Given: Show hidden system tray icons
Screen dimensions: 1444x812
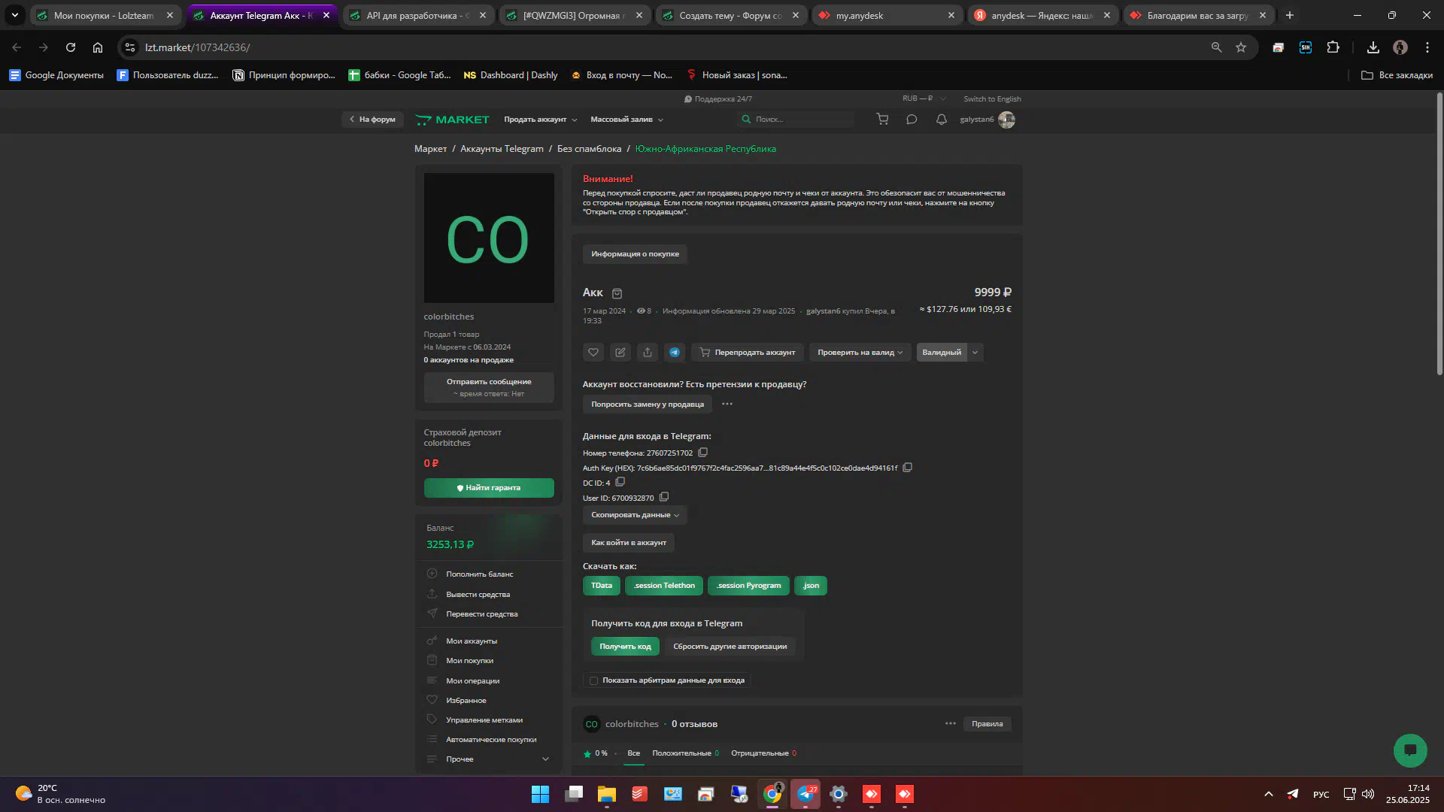Looking at the screenshot, I should coord(1268,794).
